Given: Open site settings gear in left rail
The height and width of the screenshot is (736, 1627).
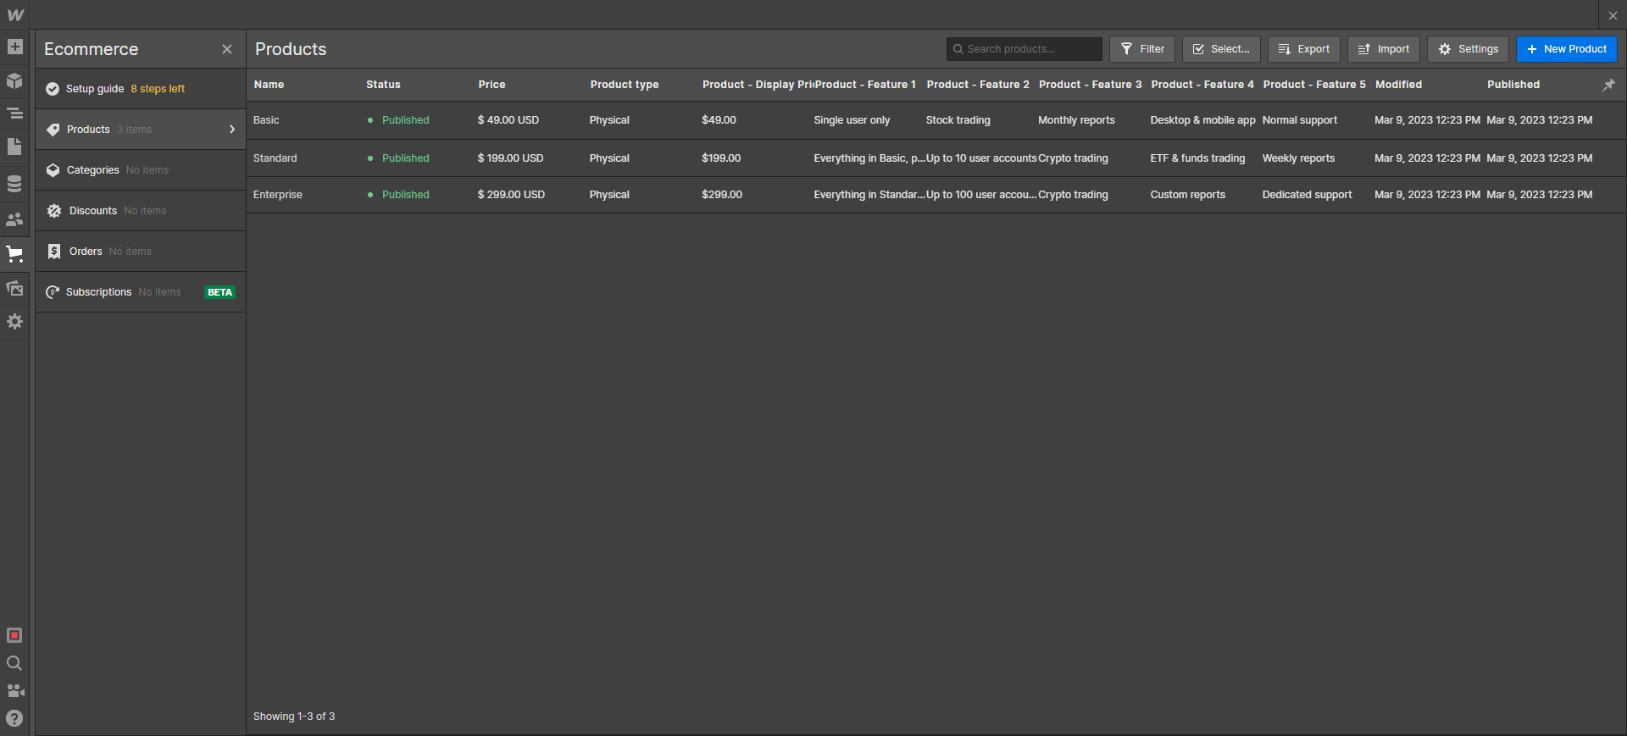Looking at the screenshot, I should pos(14,322).
